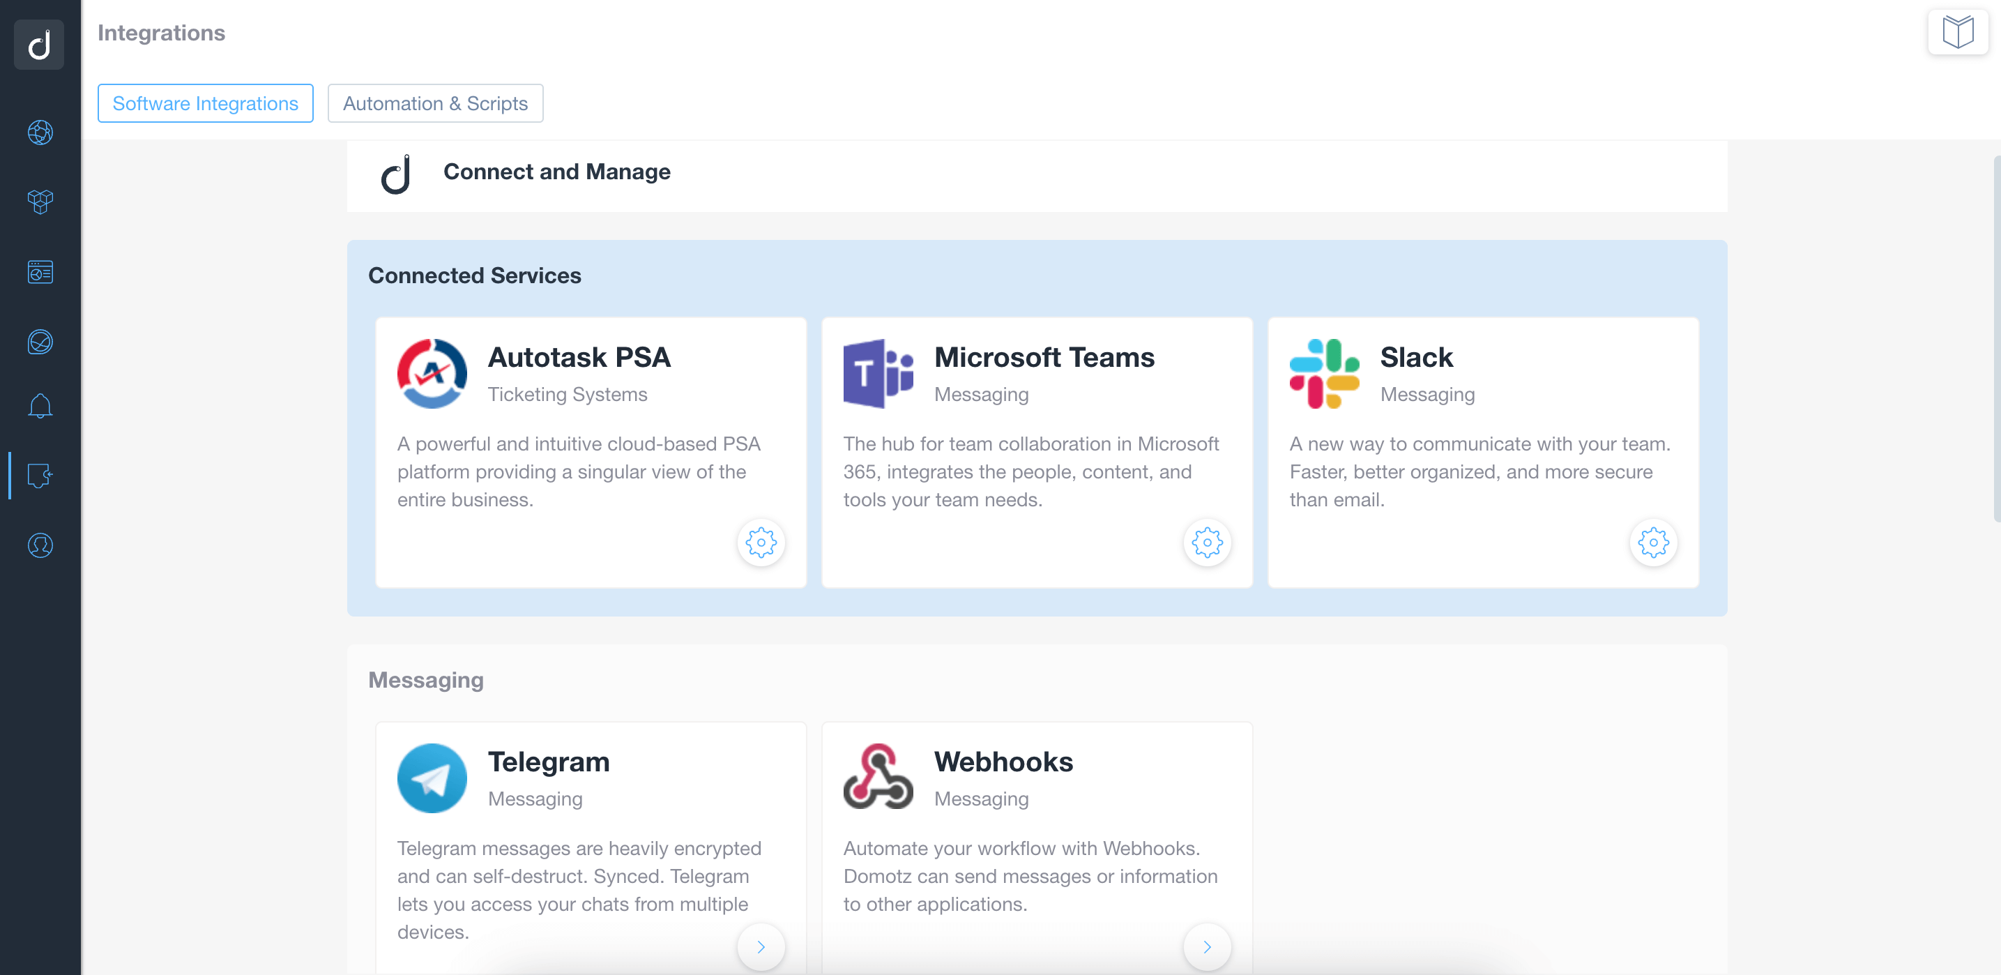Open the Microsoft Teams card title

click(1044, 357)
